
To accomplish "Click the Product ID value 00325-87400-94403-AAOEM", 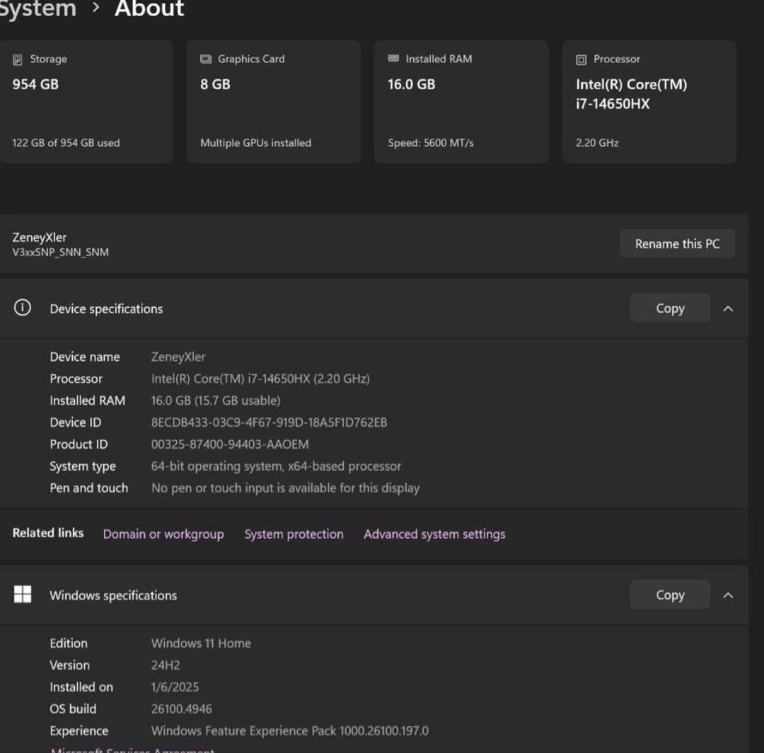I will [x=230, y=444].
